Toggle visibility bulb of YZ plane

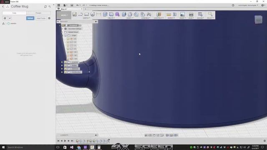pos(68,59)
